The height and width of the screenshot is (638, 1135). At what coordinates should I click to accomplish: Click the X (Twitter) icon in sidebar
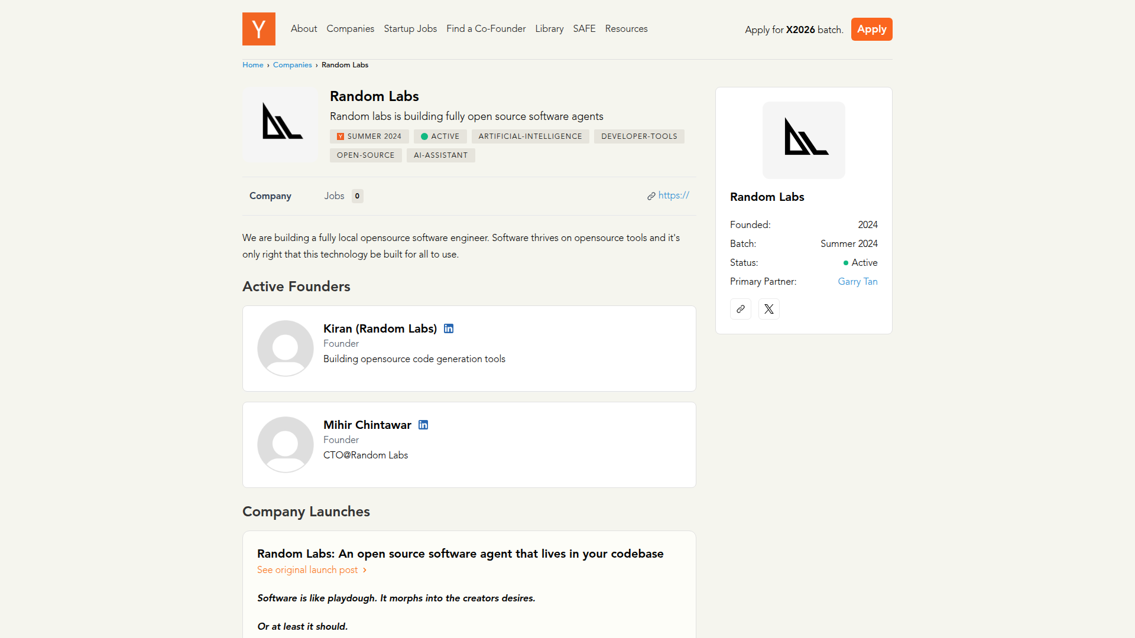coord(768,309)
